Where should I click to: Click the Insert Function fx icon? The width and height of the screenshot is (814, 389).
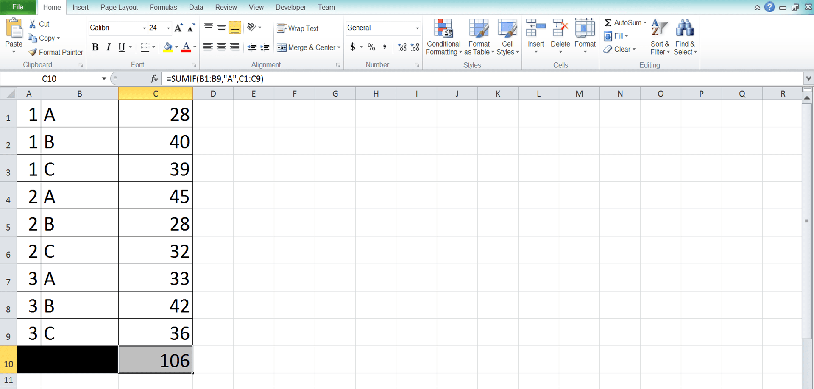pyautogui.click(x=154, y=79)
